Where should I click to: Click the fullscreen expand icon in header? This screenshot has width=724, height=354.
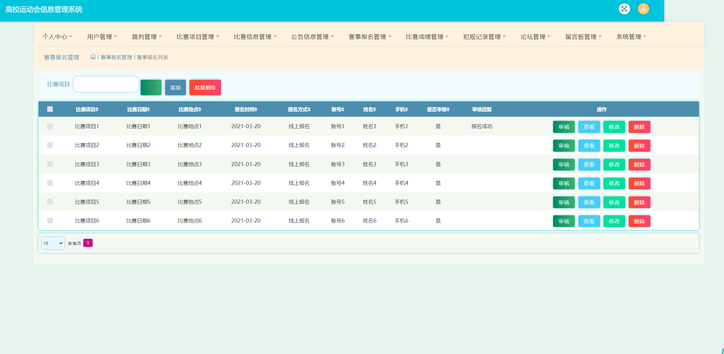pyautogui.click(x=624, y=9)
